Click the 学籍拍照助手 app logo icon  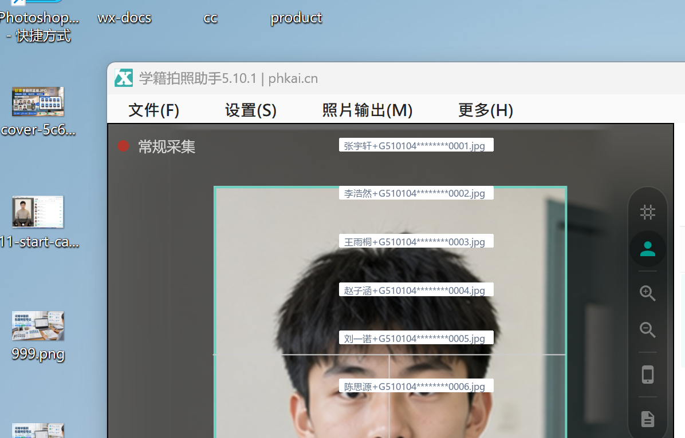click(x=124, y=78)
